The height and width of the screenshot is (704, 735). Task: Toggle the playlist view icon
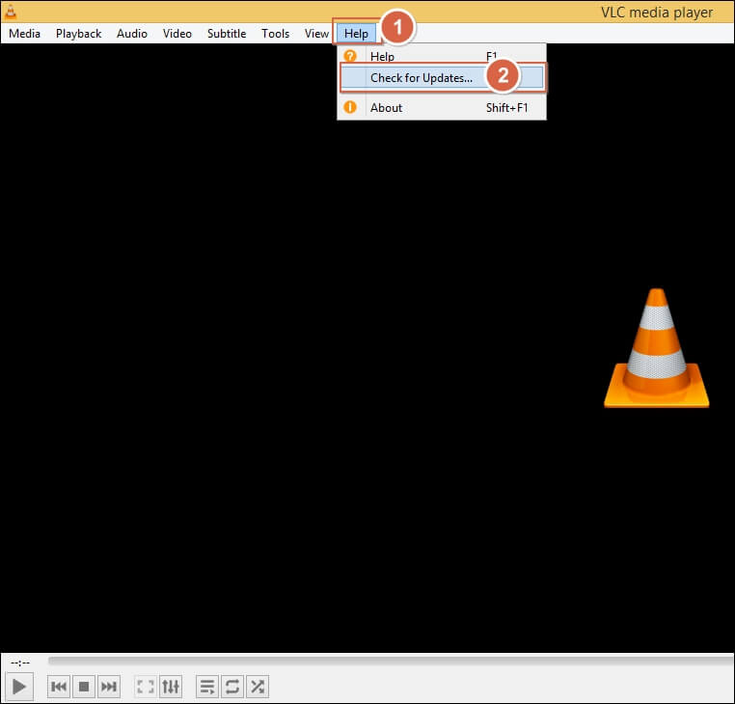pos(207,687)
